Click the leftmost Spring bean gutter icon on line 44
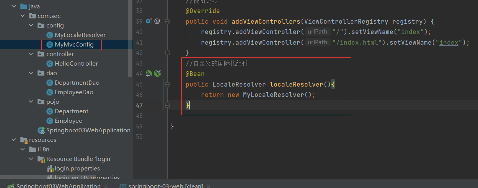 [x=149, y=74]
